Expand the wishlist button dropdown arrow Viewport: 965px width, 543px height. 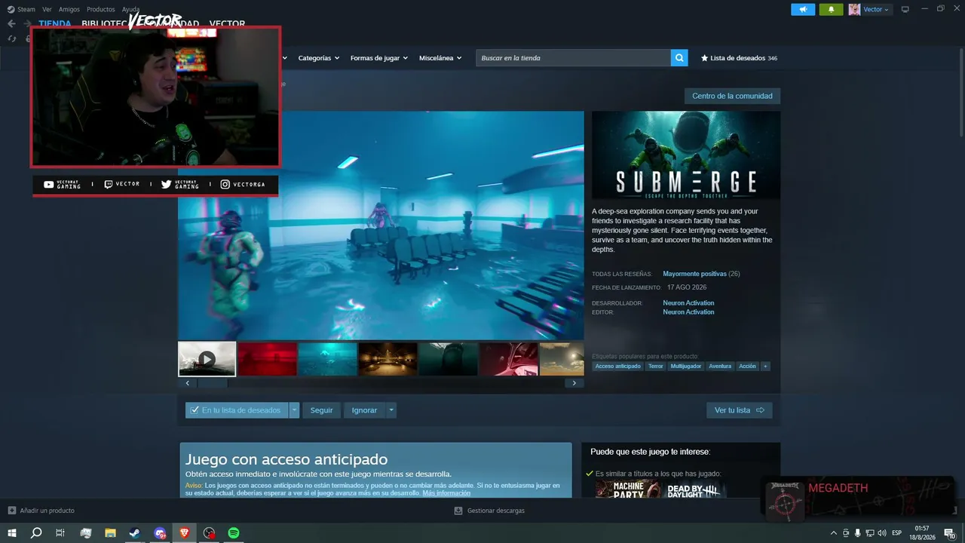click(x=294, y=410)
